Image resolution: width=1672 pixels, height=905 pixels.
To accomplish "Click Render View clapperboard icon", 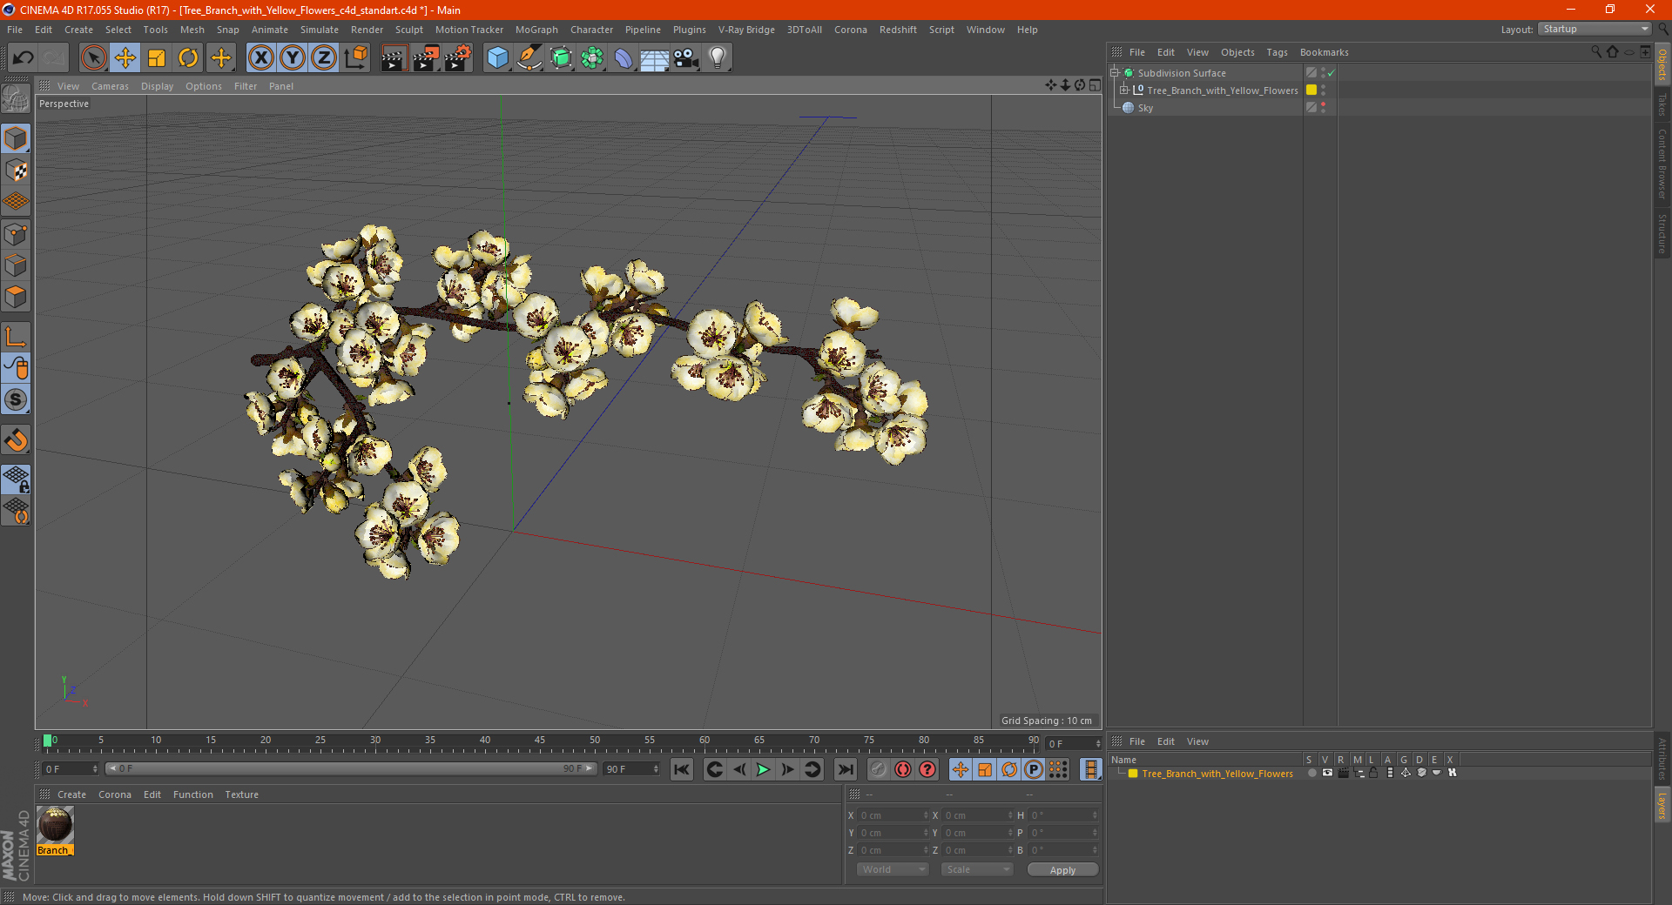I will point(394,58).
